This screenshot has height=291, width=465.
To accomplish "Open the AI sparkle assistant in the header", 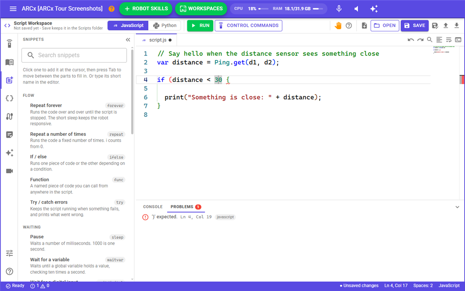I will 374,9.
